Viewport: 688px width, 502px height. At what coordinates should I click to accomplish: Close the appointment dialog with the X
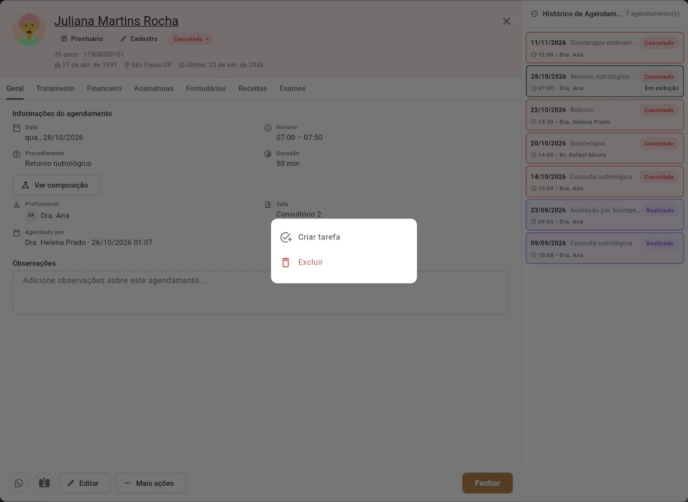point(507,21)
